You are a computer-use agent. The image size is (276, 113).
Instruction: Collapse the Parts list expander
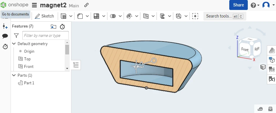pyautogui.click(x=14, y=75)
